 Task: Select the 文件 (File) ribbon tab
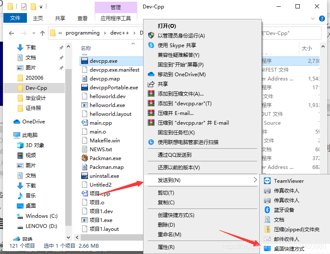tap(15, 18)
